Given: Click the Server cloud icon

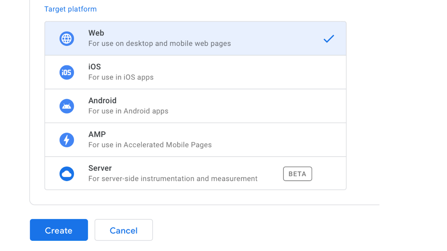Looking at the screenshot, I should point(67,174).
